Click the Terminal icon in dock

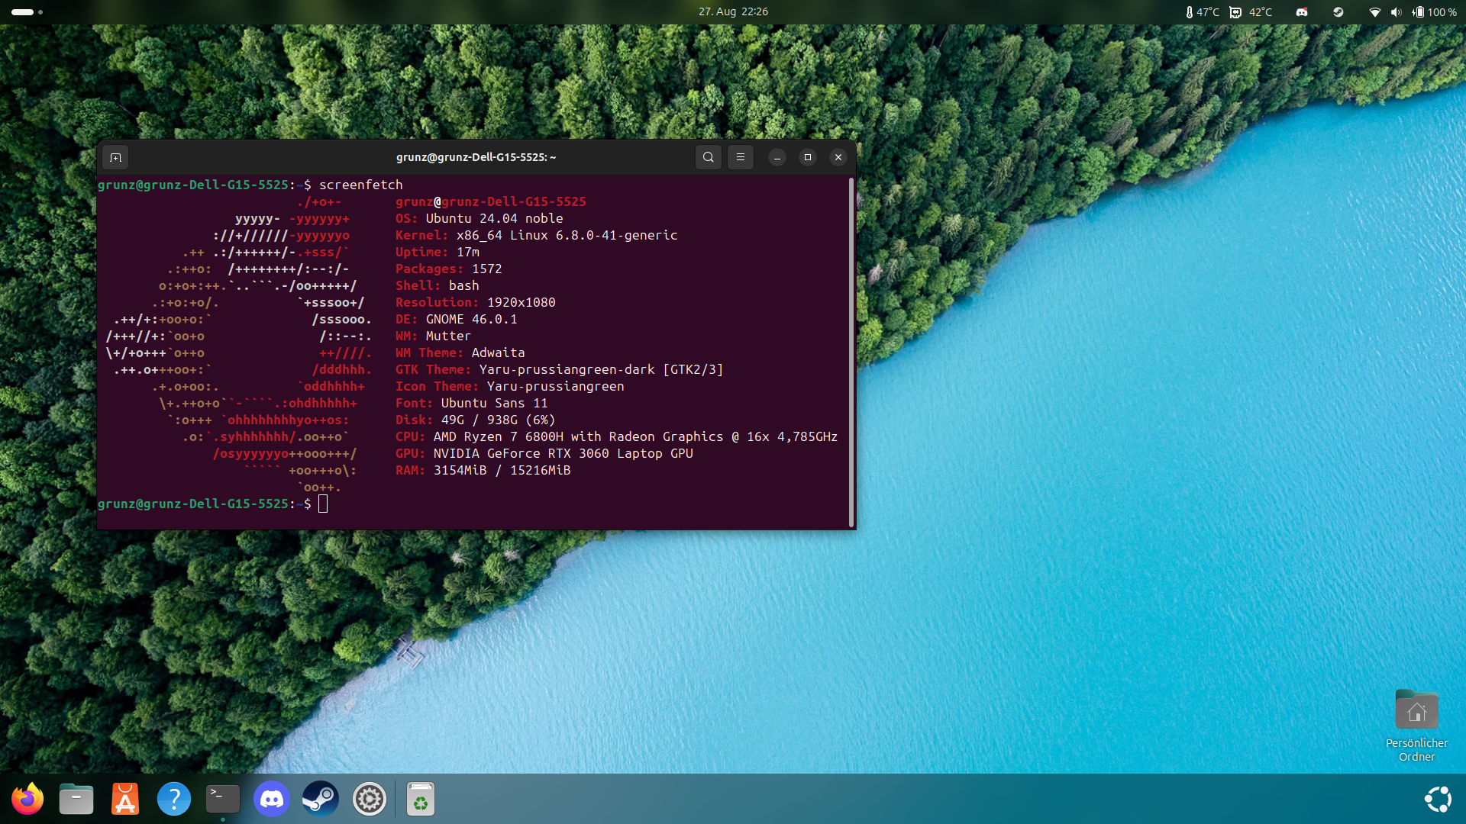pos(223,799)
